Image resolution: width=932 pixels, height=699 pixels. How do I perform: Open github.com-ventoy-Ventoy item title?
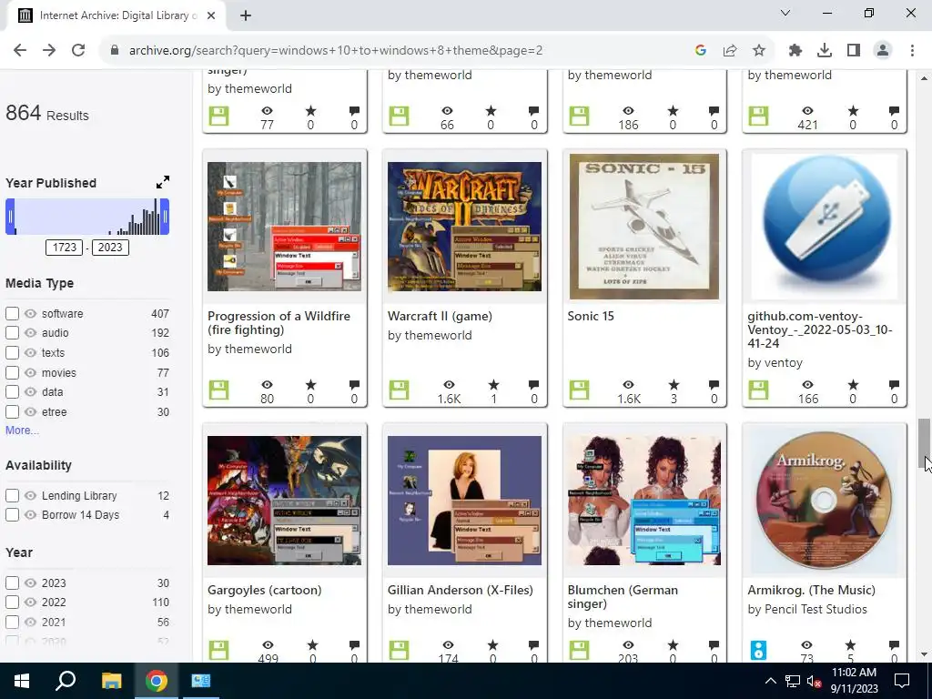pyautogui.click(x=820, y=329)
